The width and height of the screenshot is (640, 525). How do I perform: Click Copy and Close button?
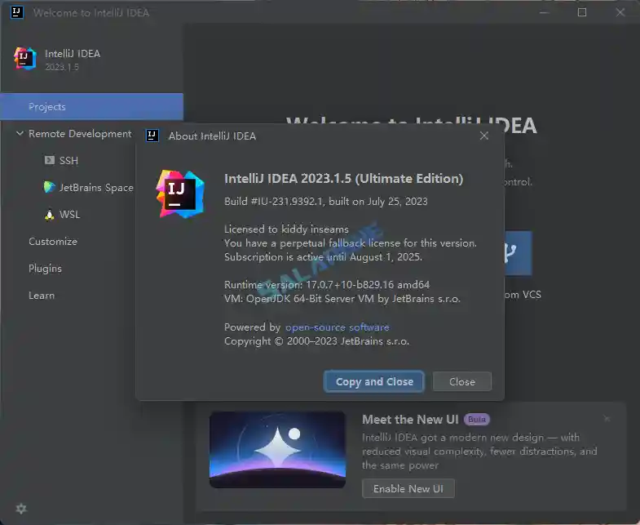point(374,381)
